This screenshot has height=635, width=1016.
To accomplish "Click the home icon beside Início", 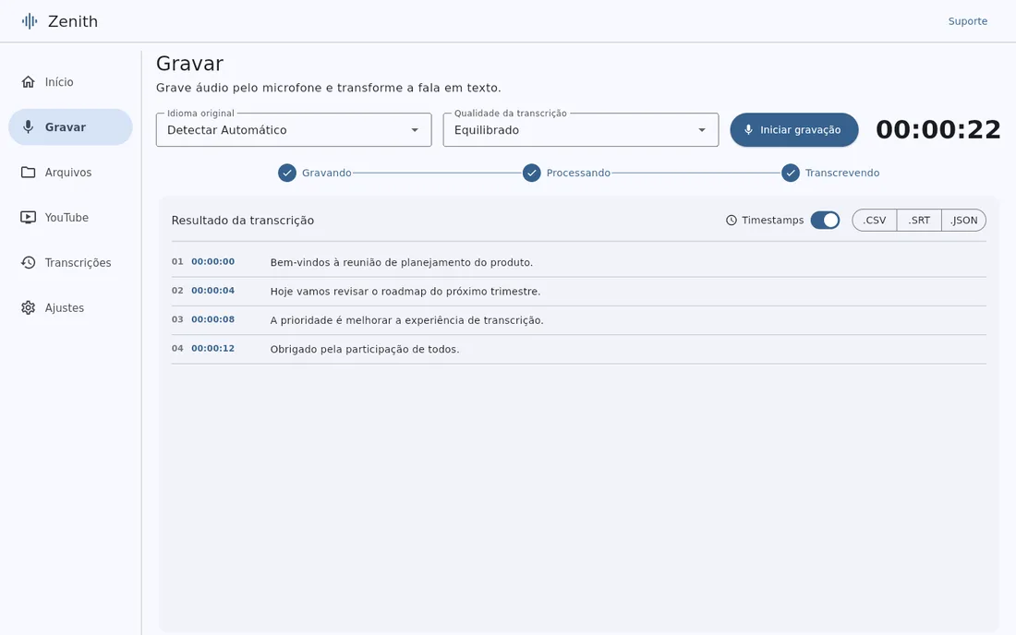I will click(28, 81).
